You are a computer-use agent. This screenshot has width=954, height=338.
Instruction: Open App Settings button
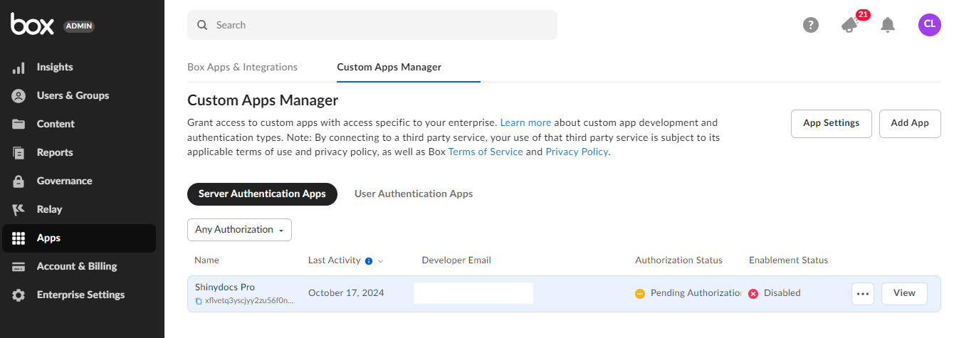pyautogui.click(x=831, y=123)
